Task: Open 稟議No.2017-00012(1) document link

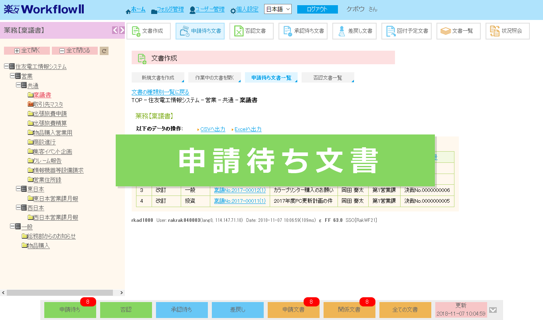Action: click(x=240, y=190)
